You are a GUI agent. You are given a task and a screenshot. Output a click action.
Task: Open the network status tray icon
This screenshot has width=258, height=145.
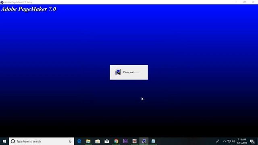229,141
